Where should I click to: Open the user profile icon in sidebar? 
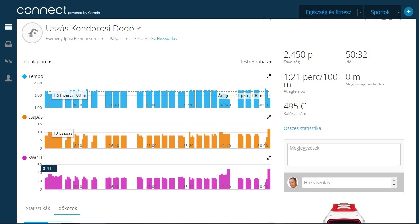(8, 78)
